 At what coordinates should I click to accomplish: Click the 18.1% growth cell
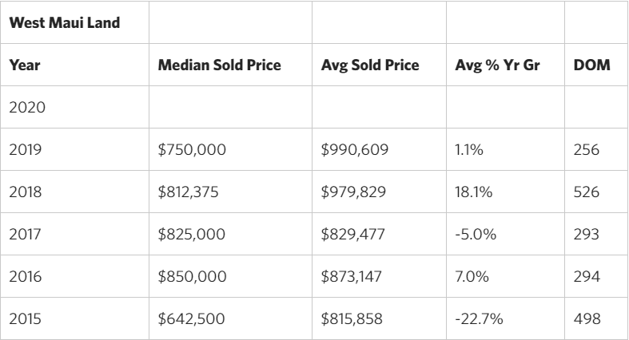coord(469,192)
